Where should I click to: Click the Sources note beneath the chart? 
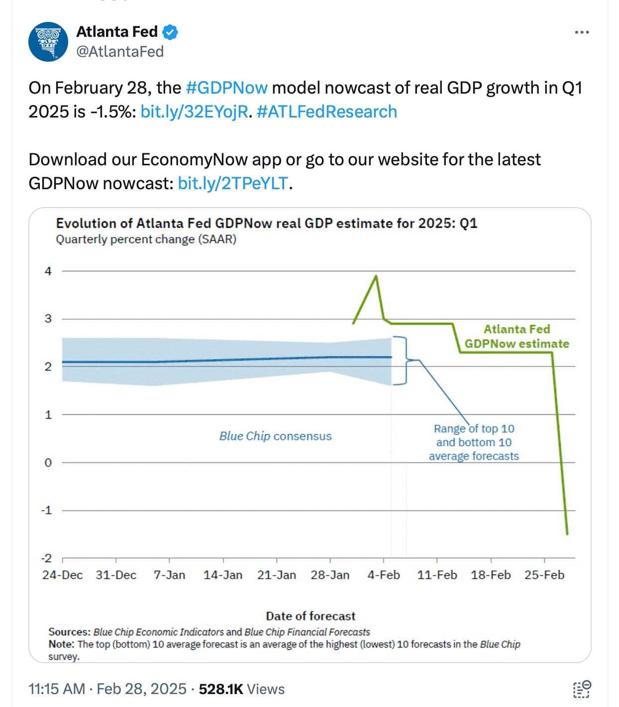coord(209,631)
